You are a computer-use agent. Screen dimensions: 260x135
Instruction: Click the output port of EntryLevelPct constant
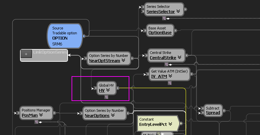coord(181,123)
